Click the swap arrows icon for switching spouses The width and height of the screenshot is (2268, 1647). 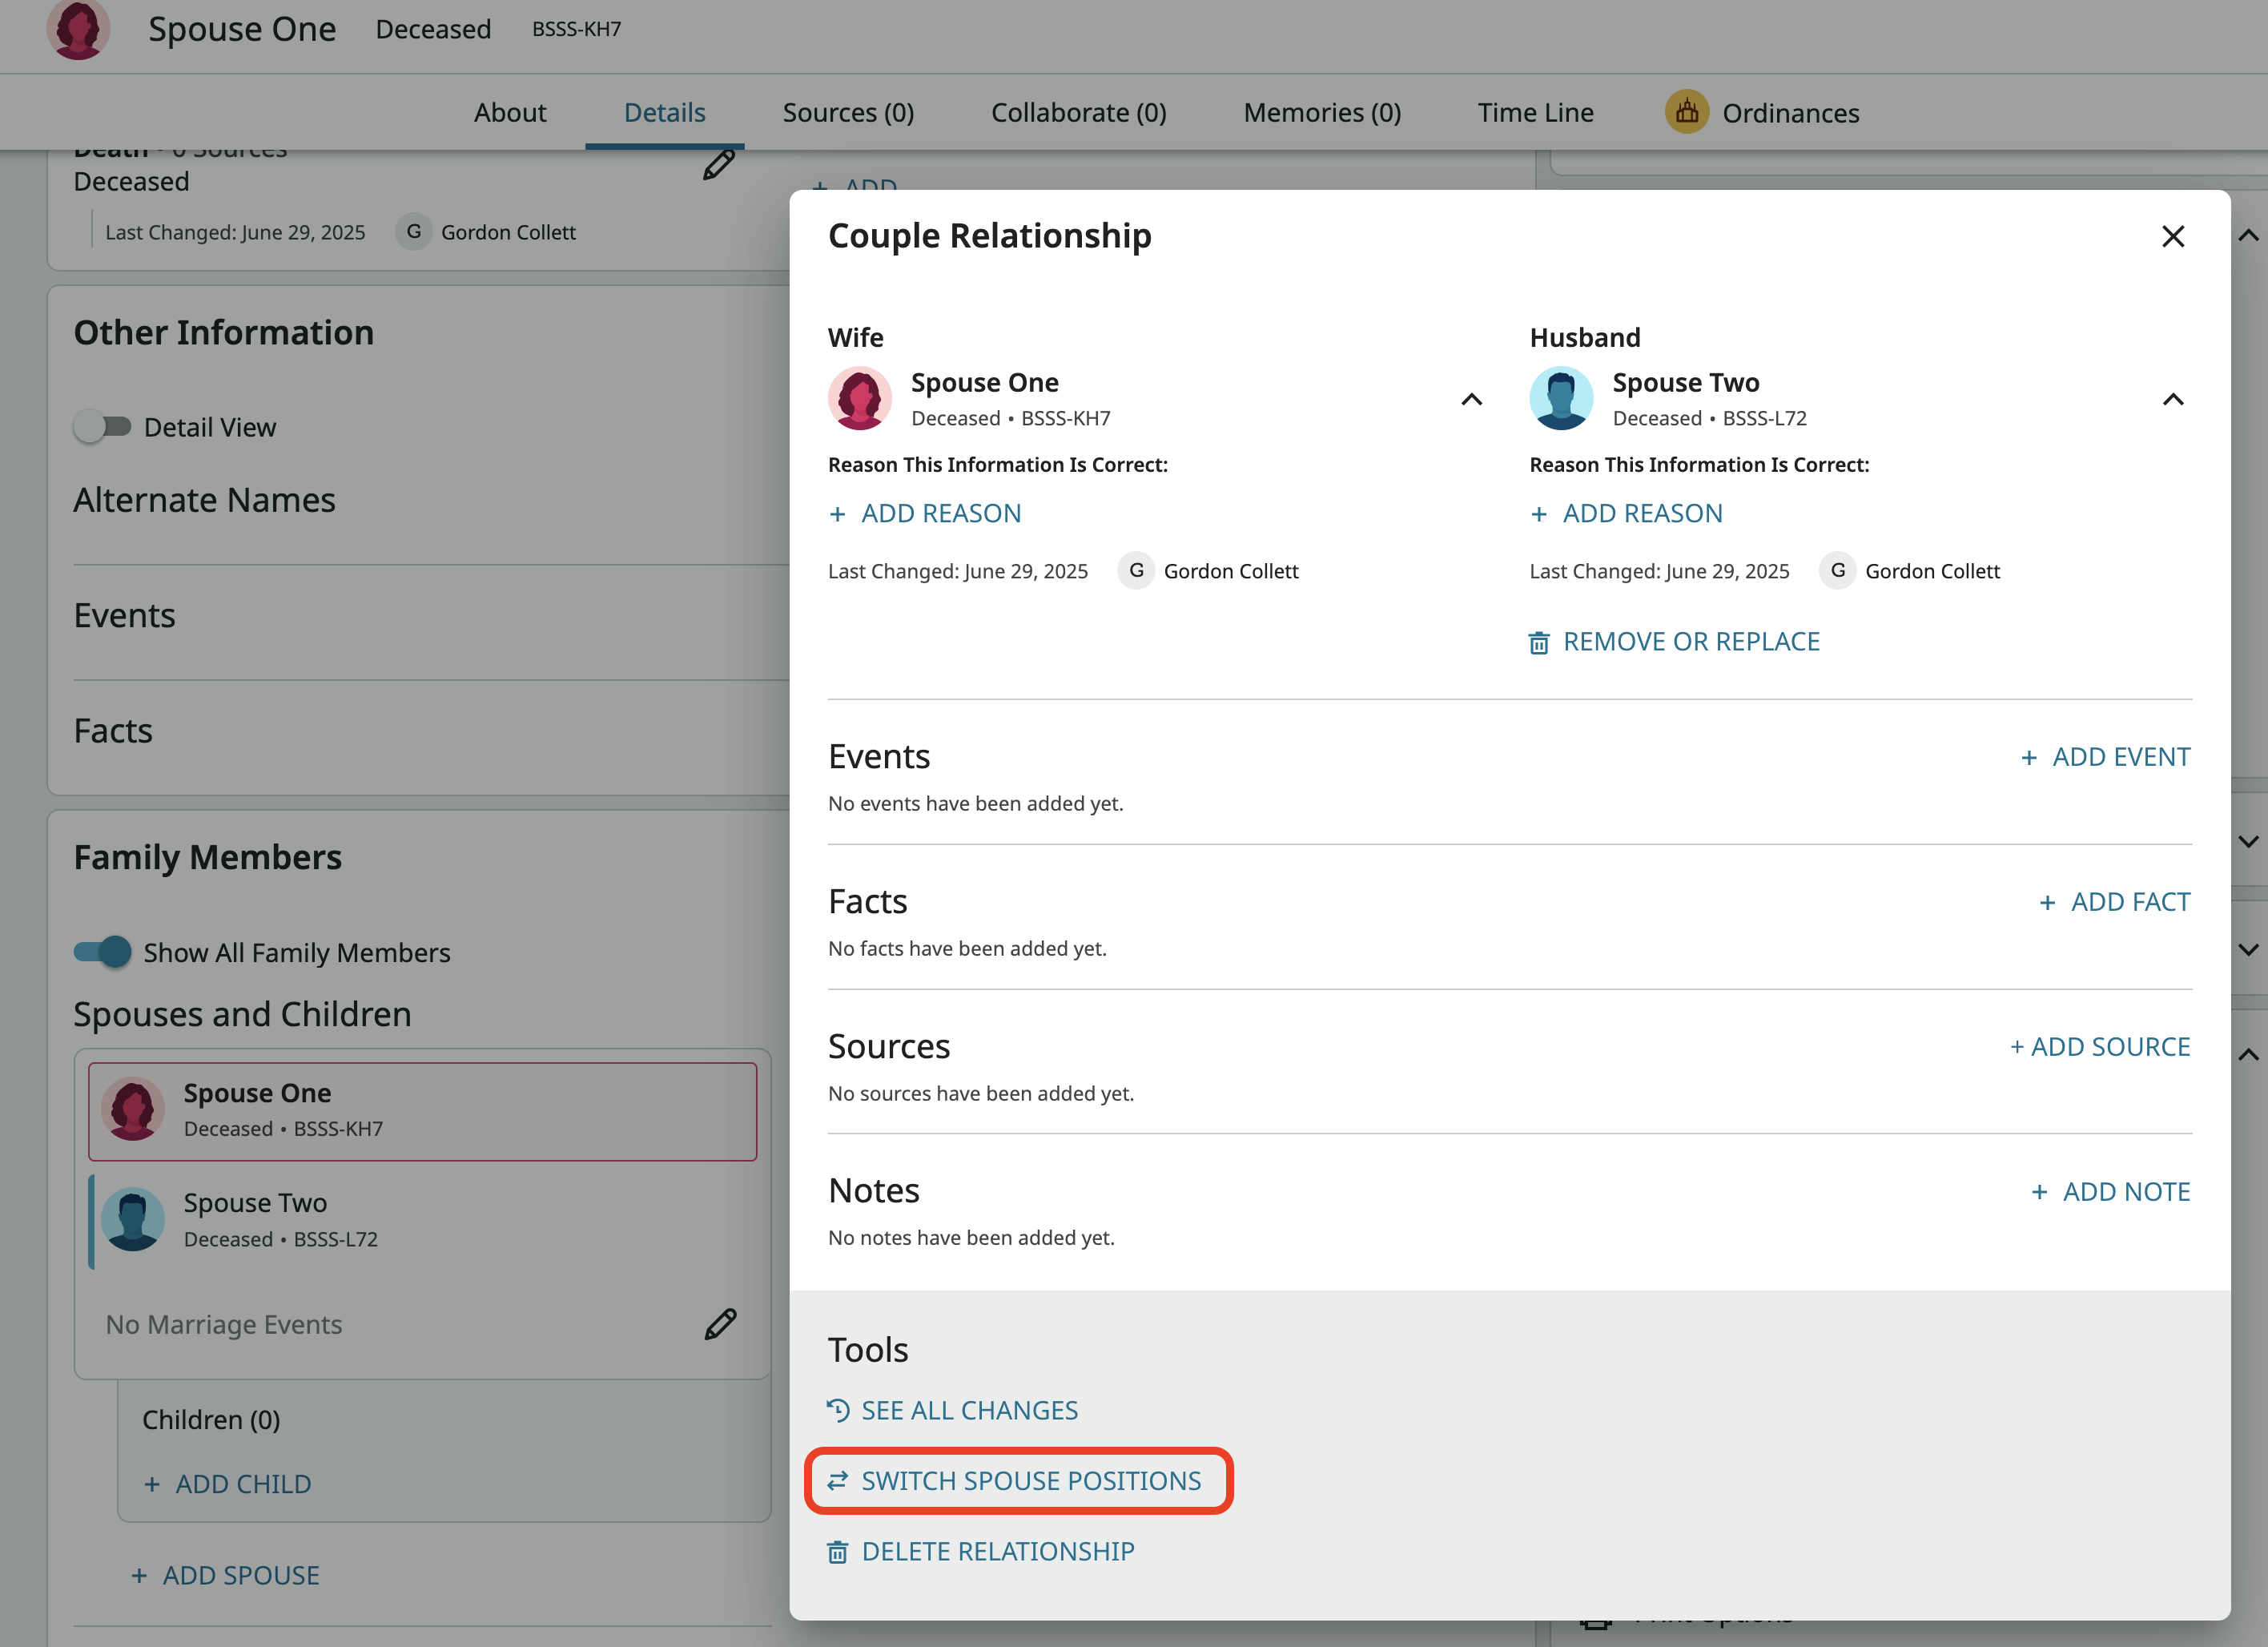point(838,1480)
